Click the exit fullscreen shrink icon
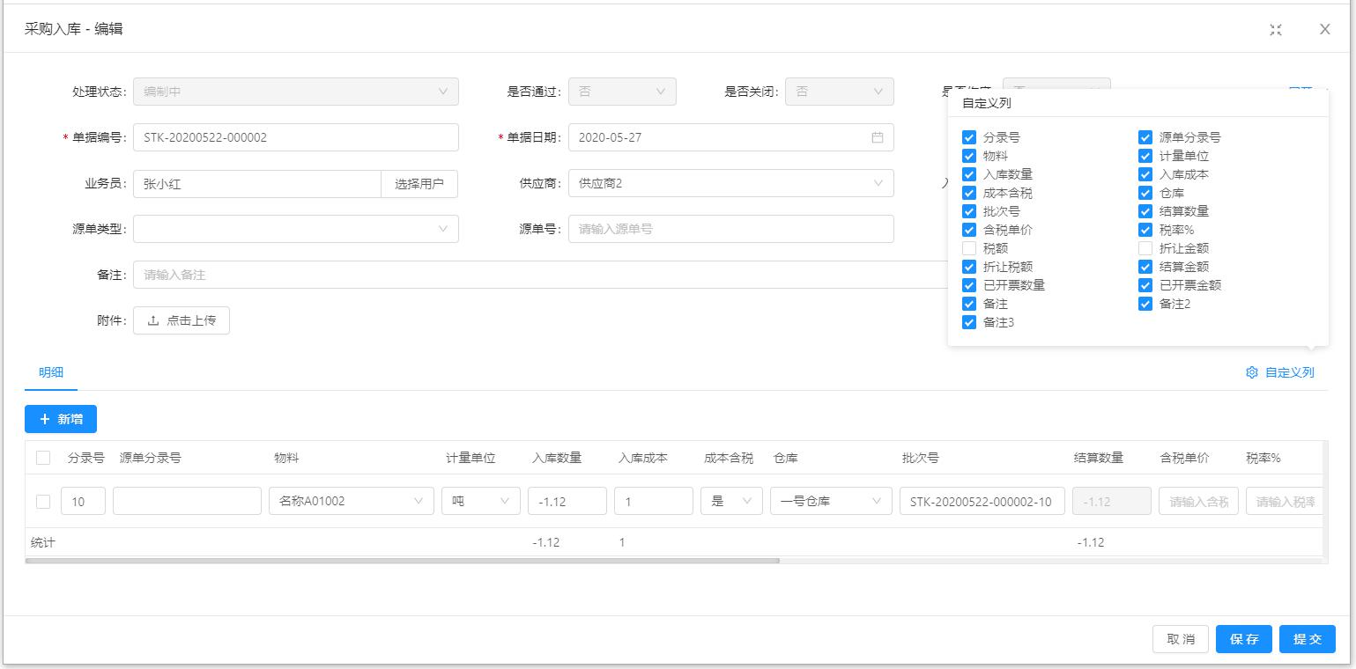This screenshot has height=669, width=1356. click(1275, 29)
